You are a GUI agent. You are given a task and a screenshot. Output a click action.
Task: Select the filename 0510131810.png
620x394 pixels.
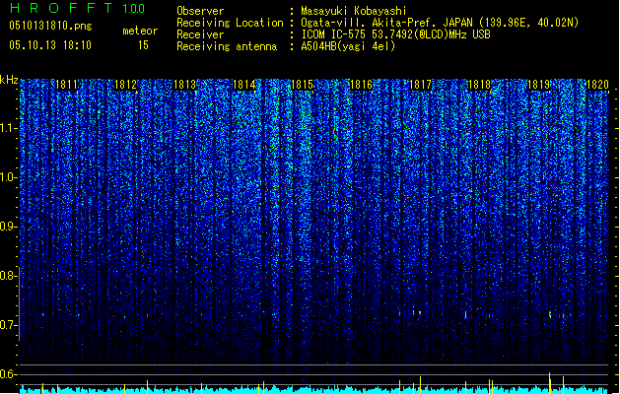(50, 26)
